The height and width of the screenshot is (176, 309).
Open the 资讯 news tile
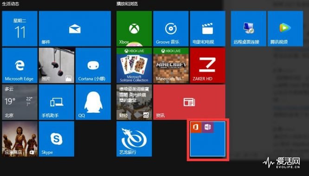click(189, 102)
